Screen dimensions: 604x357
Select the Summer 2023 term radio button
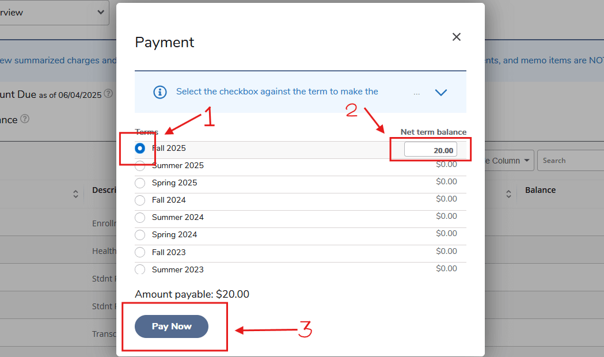coord(140,269)
